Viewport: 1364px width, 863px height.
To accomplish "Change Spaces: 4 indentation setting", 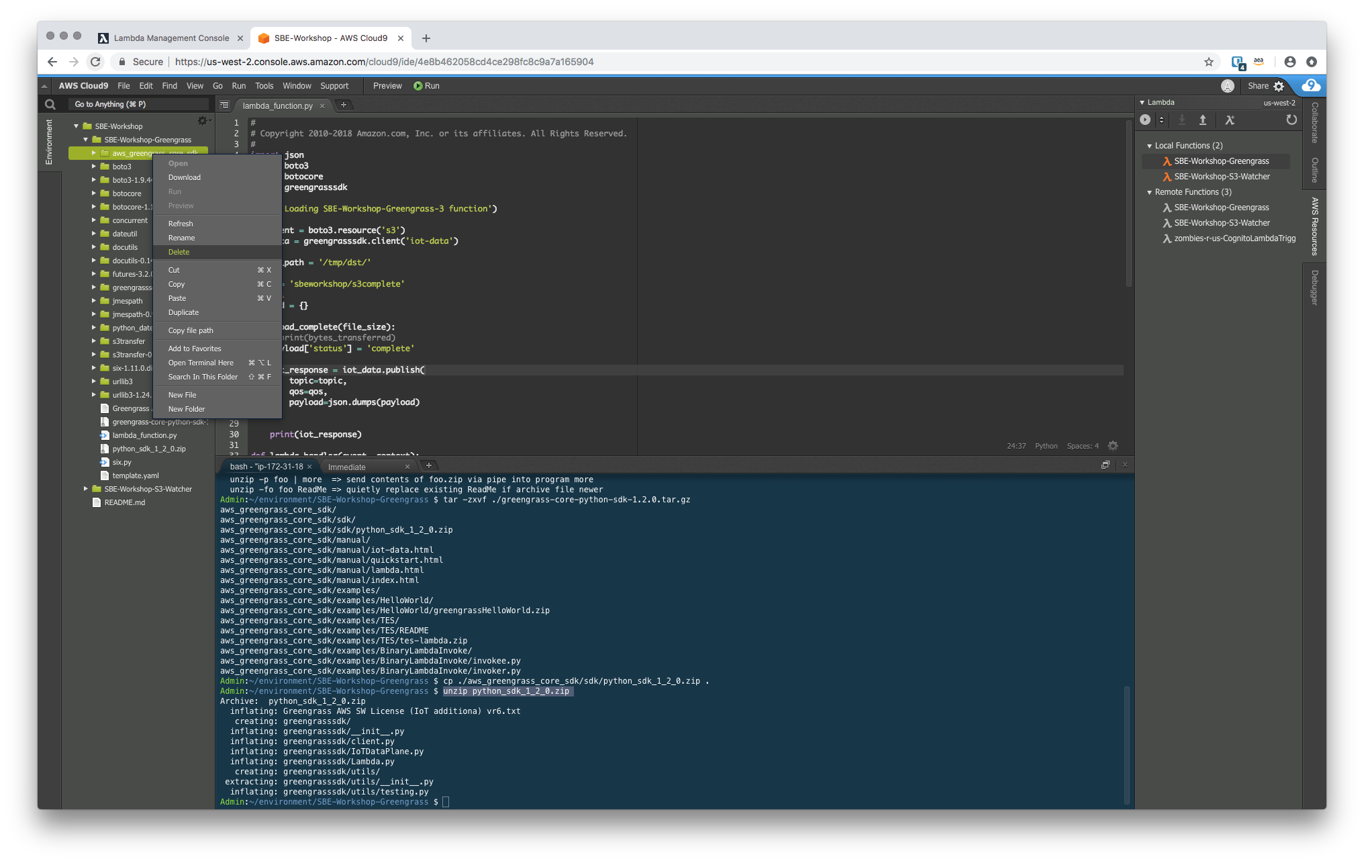I will pos(1083,446).
